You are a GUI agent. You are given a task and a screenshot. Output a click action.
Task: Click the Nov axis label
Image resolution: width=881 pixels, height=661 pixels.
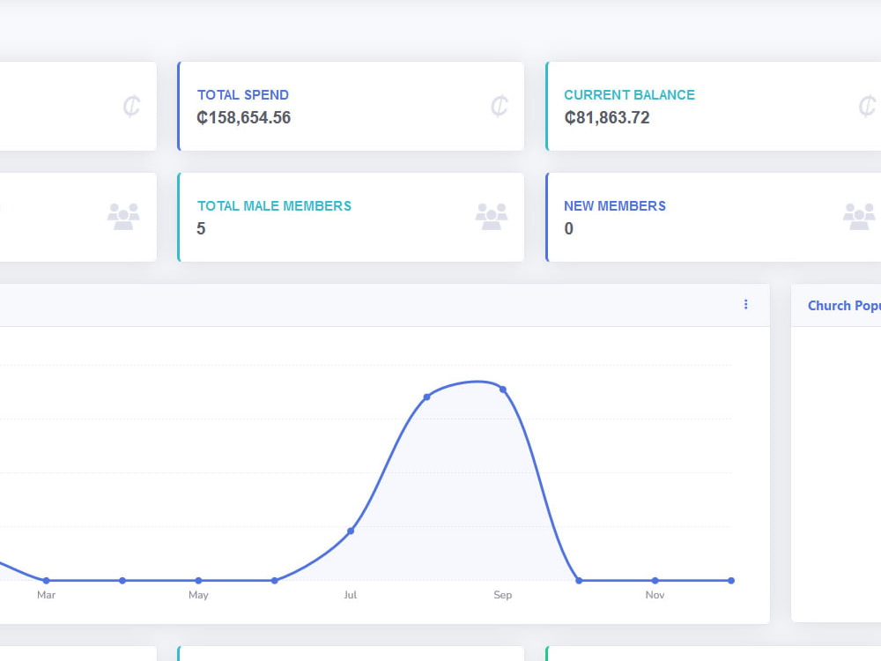pyautogui.click(x=655, y=595)
